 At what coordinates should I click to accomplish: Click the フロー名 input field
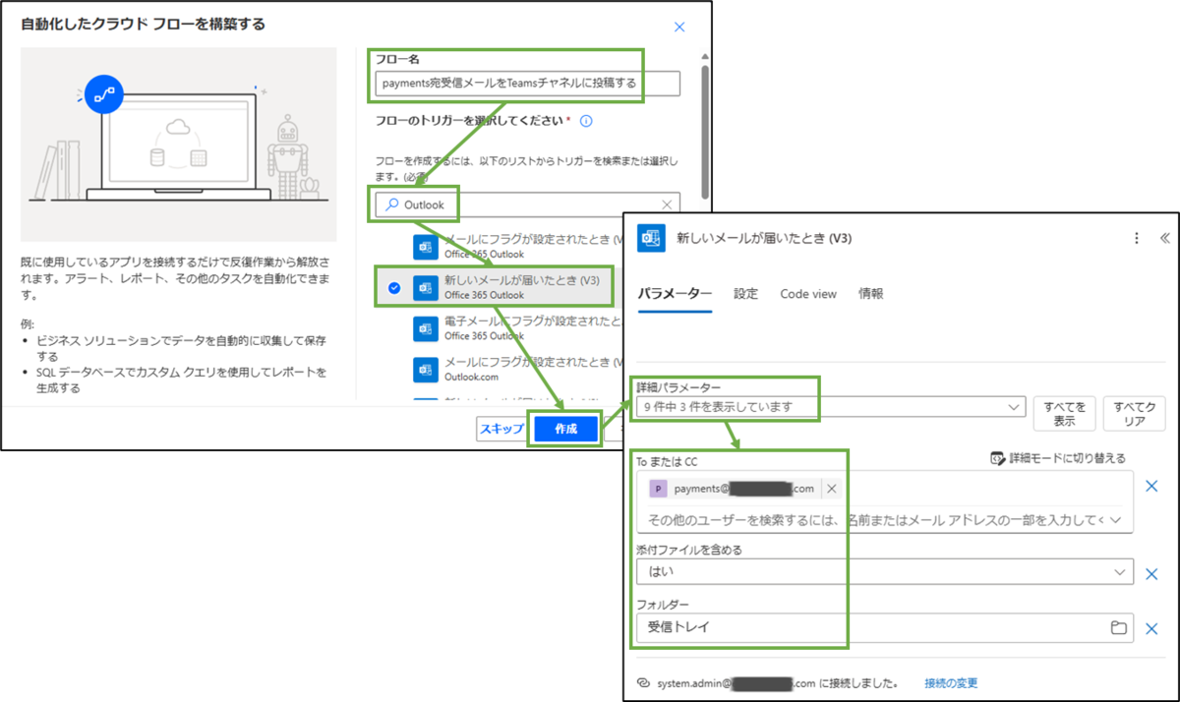click(527, 84)
